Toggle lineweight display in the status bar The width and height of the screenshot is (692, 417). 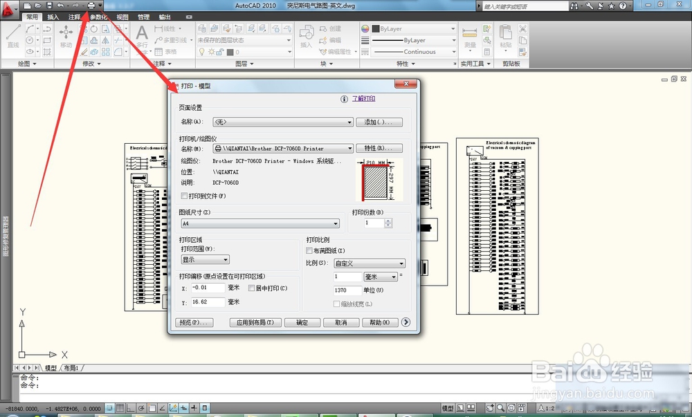194,408
